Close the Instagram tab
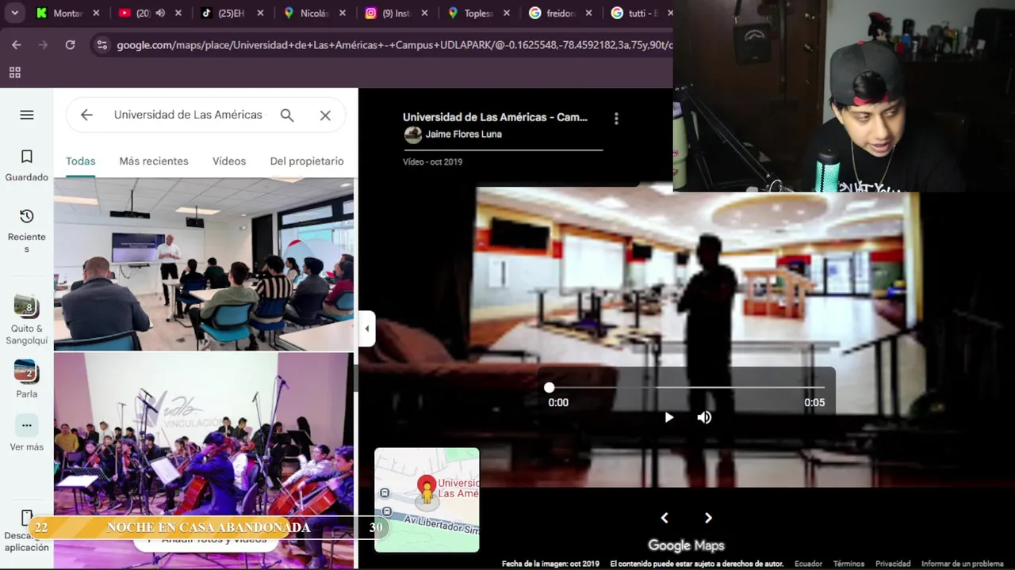The image size is (1015, 570). pyautogui.click(x=424, y=13)
